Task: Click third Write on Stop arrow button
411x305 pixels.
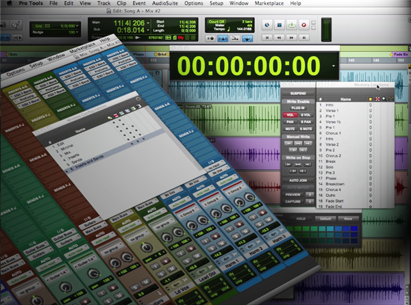Action: pos(308,164)
